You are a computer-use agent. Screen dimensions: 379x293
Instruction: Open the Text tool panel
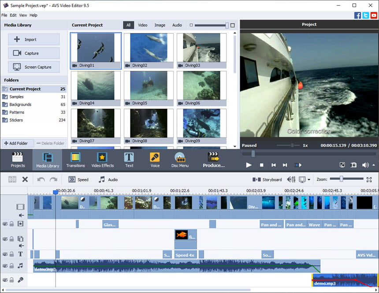pos(129,160)
